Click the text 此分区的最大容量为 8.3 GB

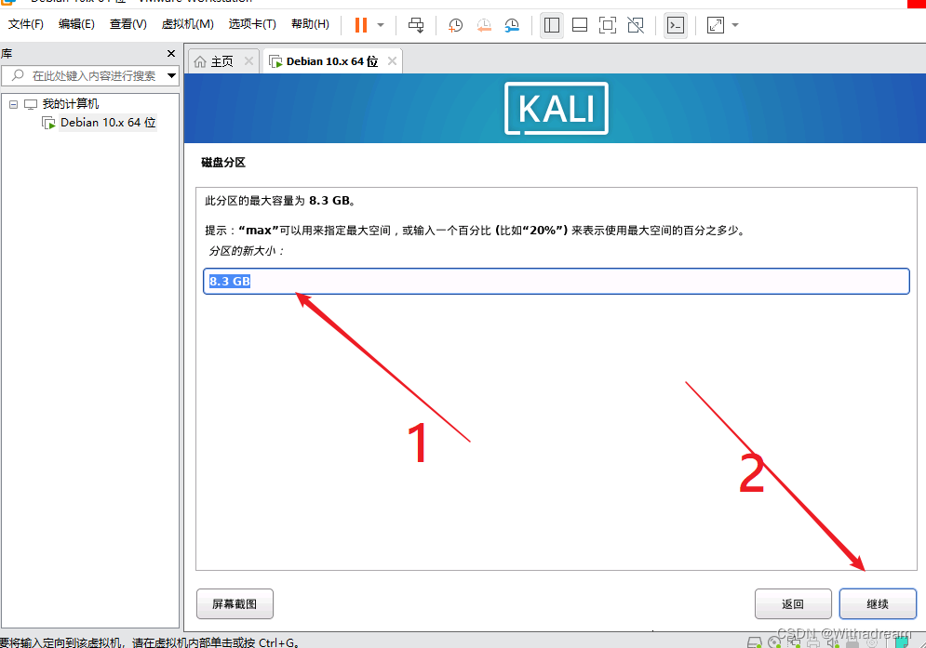coord(280,201)
